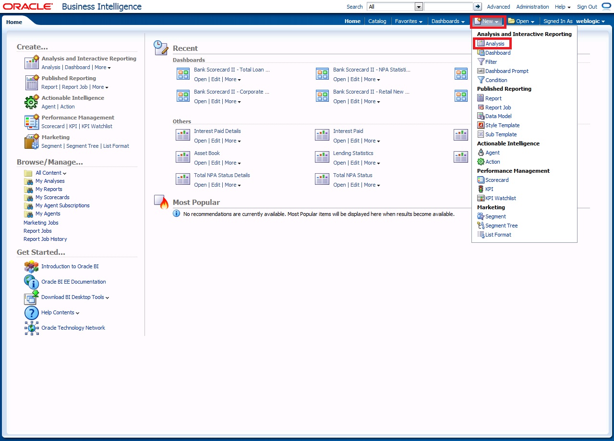Viewport: 614px width, 441px height.
Task: Click the Published Reporting icon in Create section
Action: point(32,83)
